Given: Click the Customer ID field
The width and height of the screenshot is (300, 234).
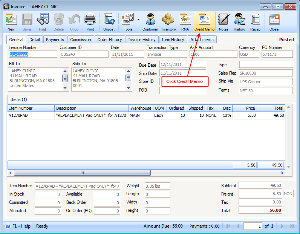Looking at the screenshot, I should pos(84,54).
